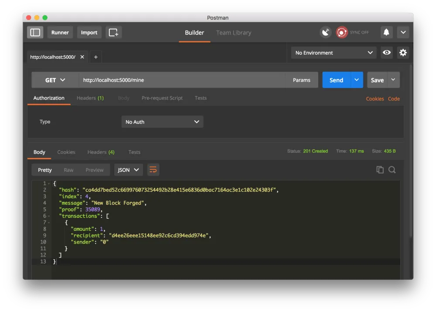Open the JSON format dropdown

[128, 170]
